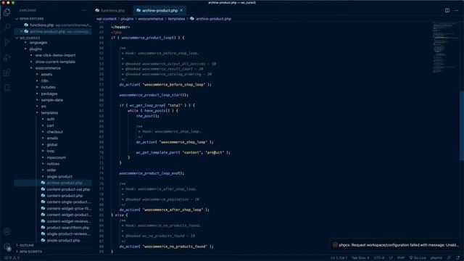Click plugins in breadcrumb

click(127, 19)
